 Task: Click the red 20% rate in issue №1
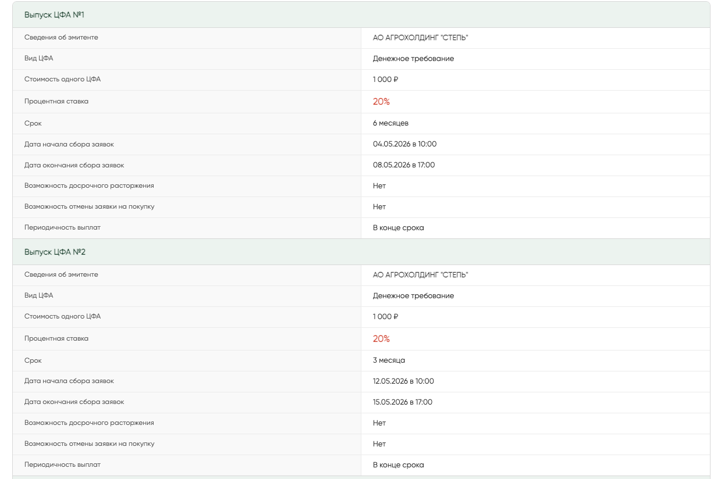coord(381,102)
